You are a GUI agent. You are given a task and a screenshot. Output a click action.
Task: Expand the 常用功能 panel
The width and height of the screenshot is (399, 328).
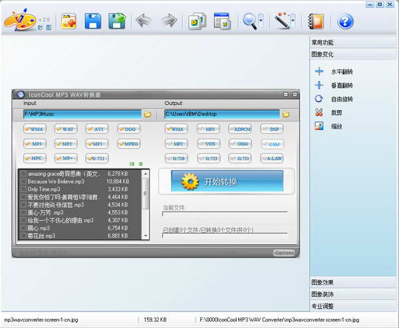tap(352, 42)
